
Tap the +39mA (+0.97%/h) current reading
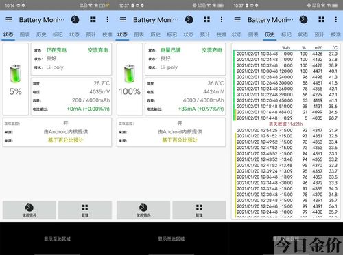(x=201, y=109)
